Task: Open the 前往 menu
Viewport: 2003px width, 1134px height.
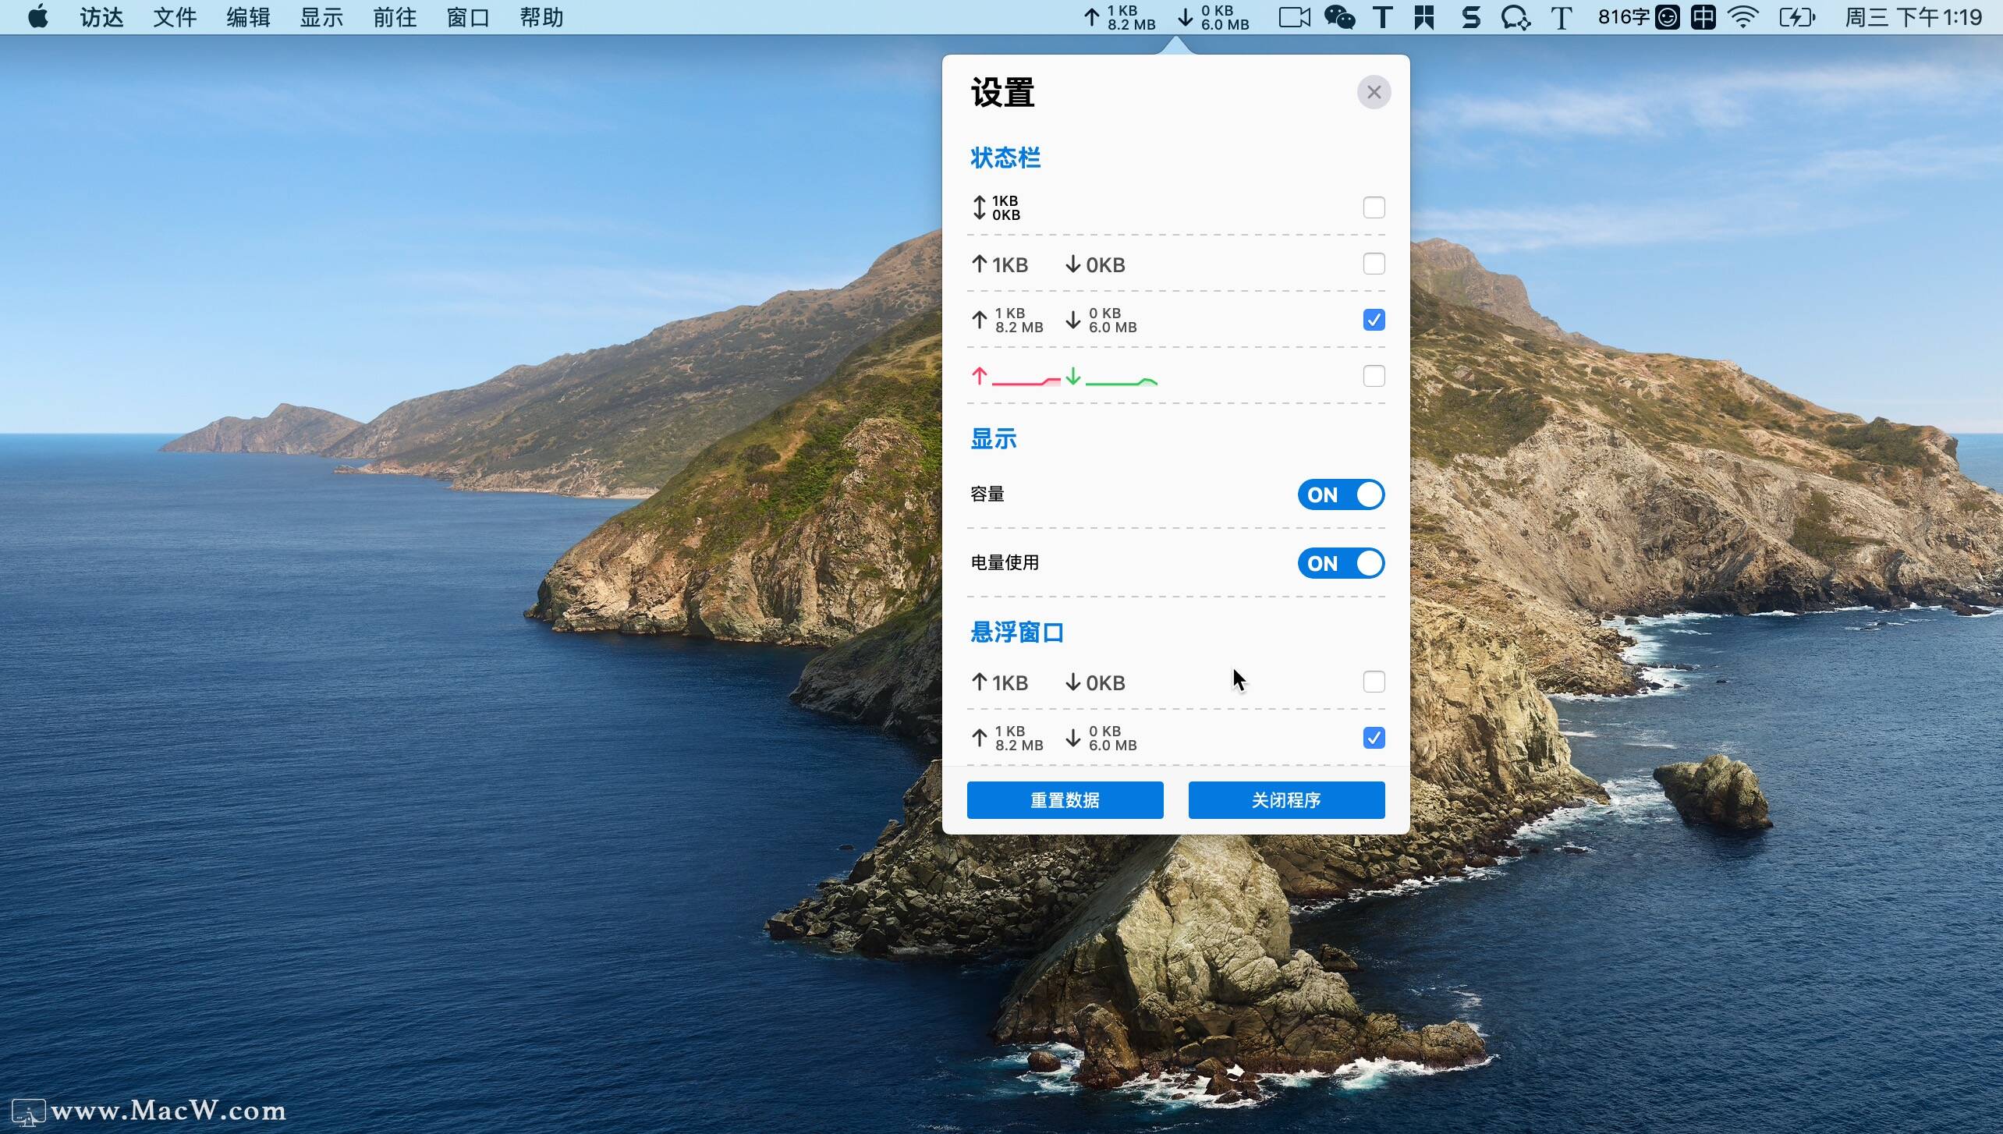Action: click(x=395, y=17)
